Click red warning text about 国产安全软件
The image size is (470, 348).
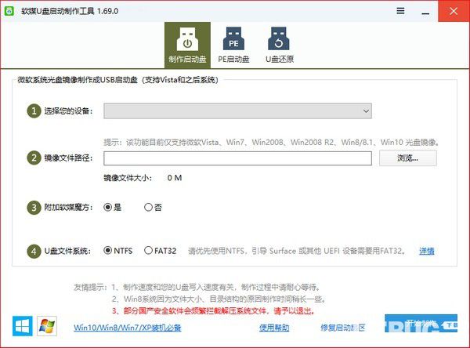tap(213, 311)
